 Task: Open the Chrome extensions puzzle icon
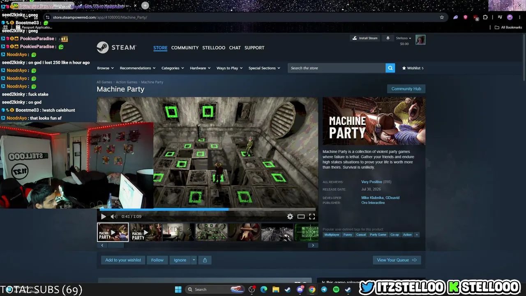click(485, 17)
